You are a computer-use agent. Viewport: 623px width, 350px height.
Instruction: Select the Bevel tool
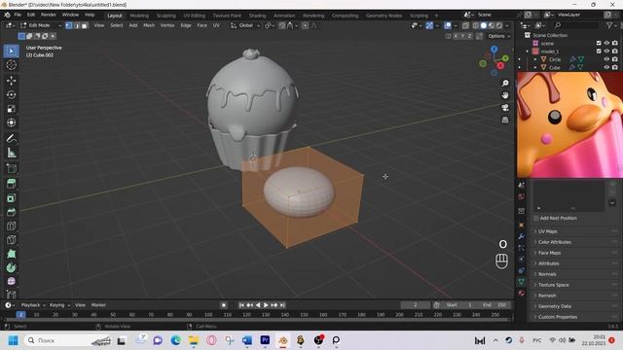click(x=11, y=212)
